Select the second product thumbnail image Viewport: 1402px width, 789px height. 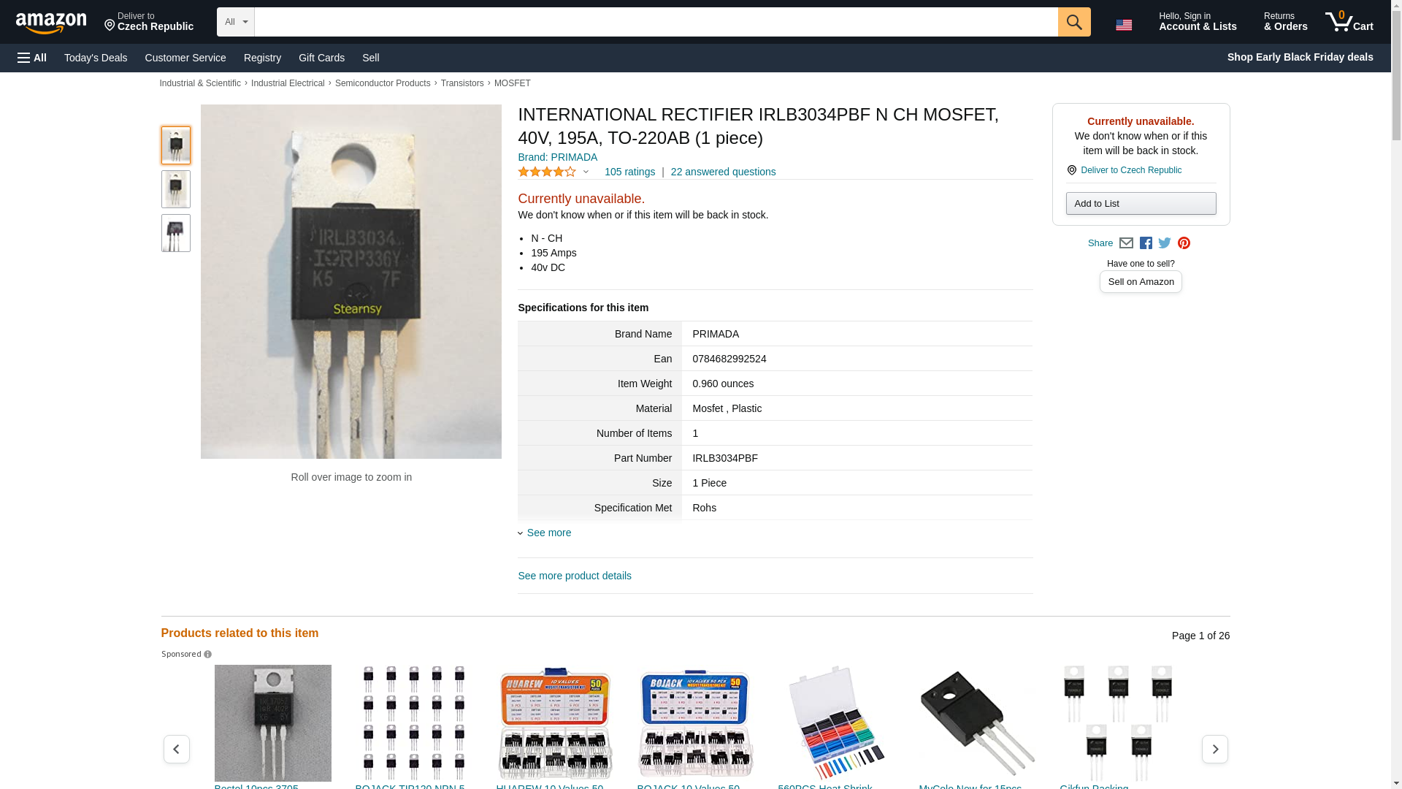click(176, 189)
